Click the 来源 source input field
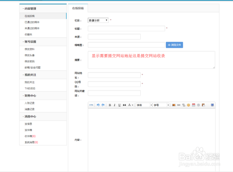The height and width of the screenshot is (172, 233). 114,37
